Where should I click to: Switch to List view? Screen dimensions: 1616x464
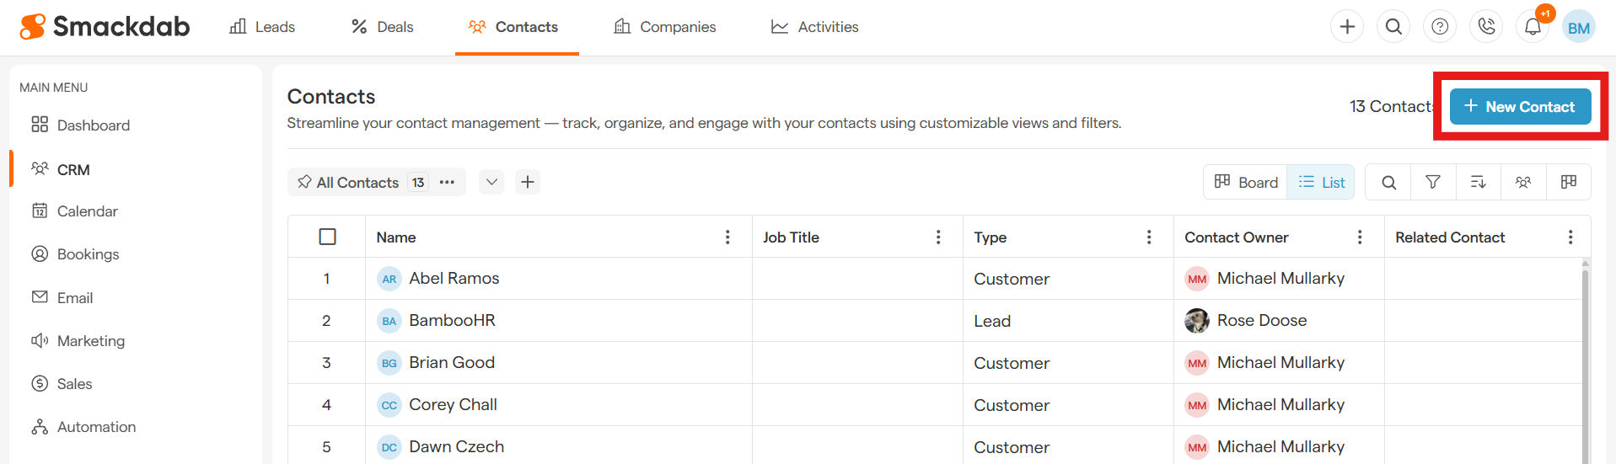1321,182
